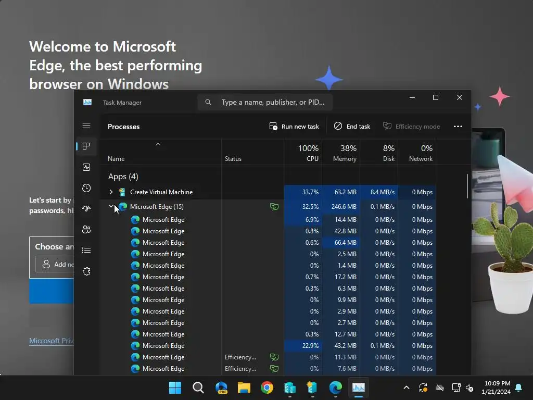Sort by Status column header

pos(252,153)
